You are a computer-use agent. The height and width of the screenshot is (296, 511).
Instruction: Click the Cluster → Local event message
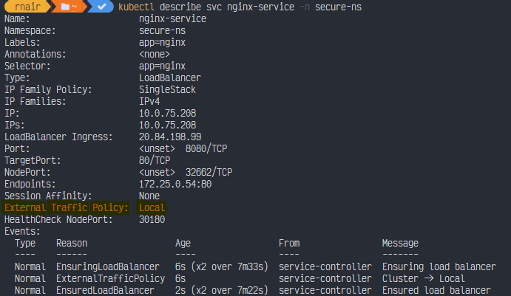424,279
